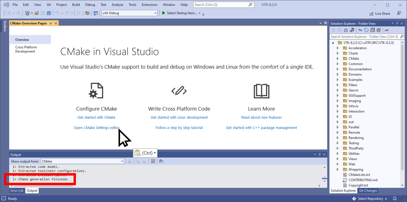Click Get started with Linux development link

click(179, 117)
